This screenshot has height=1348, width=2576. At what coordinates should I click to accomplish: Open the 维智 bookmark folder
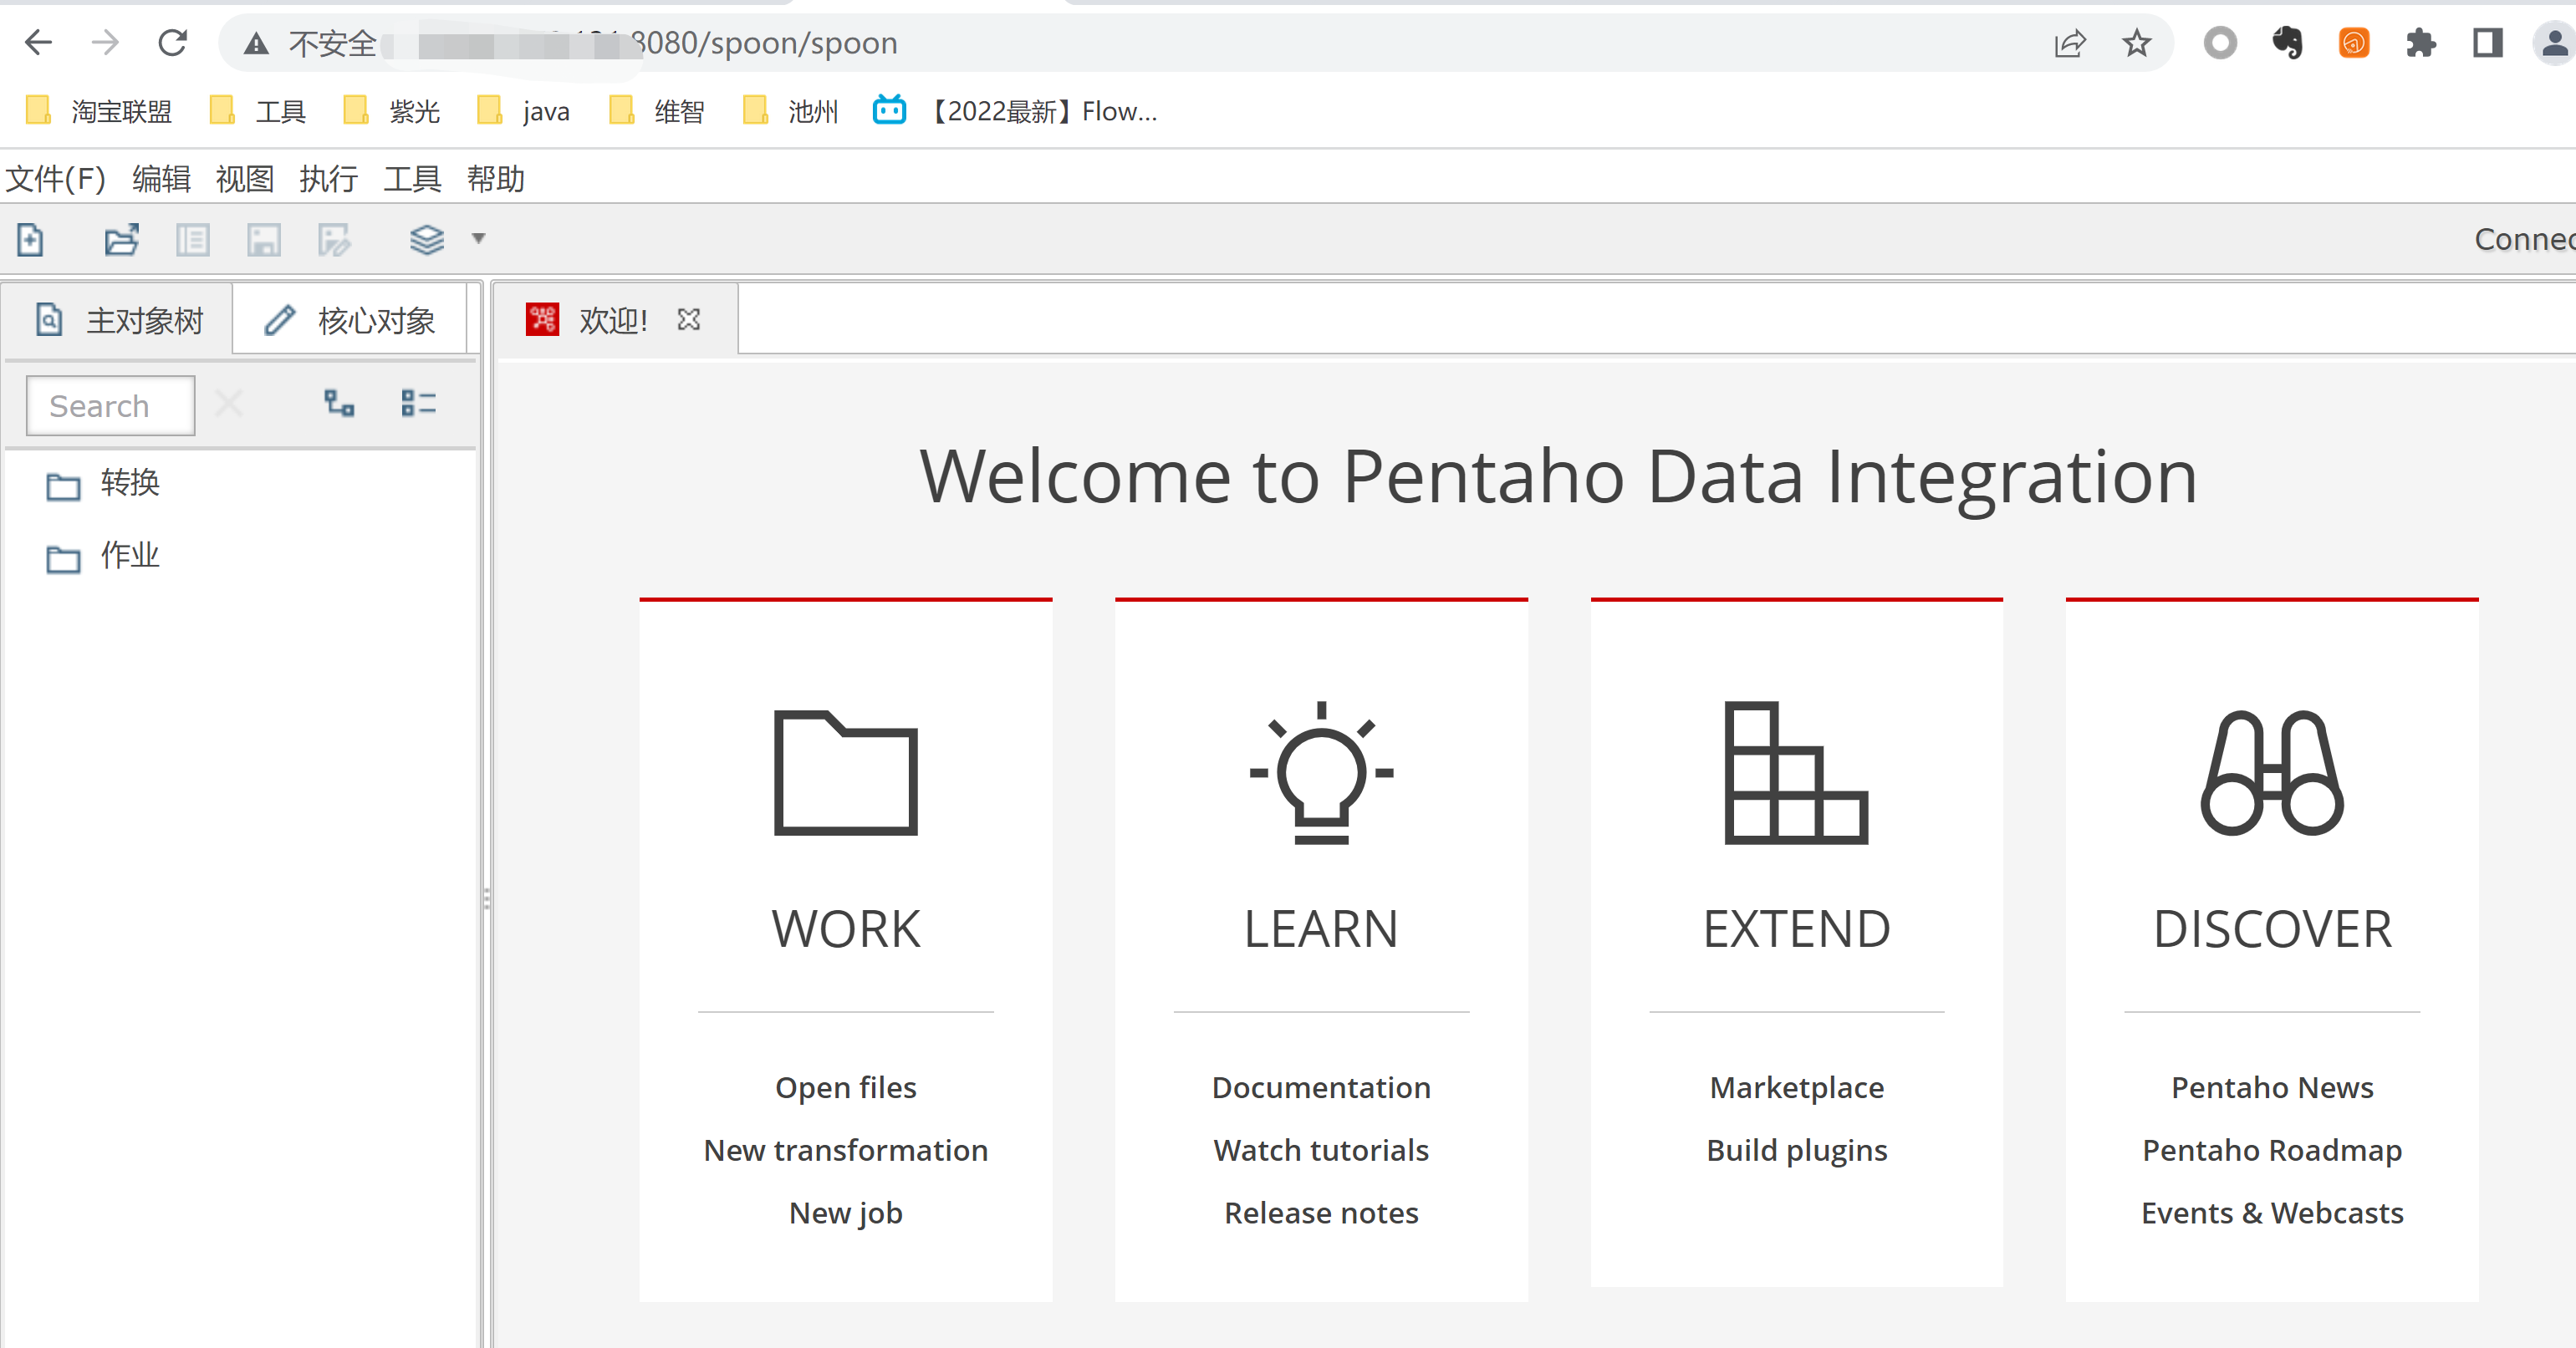pyautogui.click(x=657, y=111)
